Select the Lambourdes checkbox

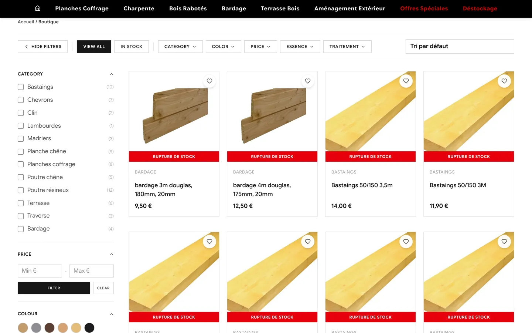click(21, 126)
